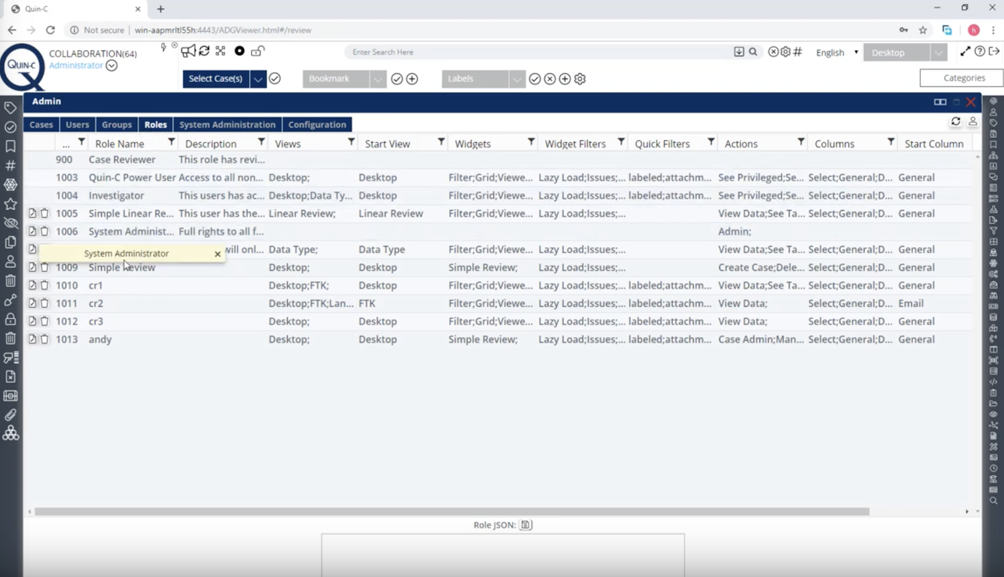
Task: Click the Enter Search Here field
Action: click(x=540, y=52)
